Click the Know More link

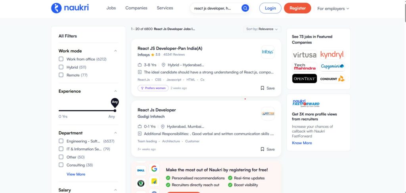click(x=302, y=143)
